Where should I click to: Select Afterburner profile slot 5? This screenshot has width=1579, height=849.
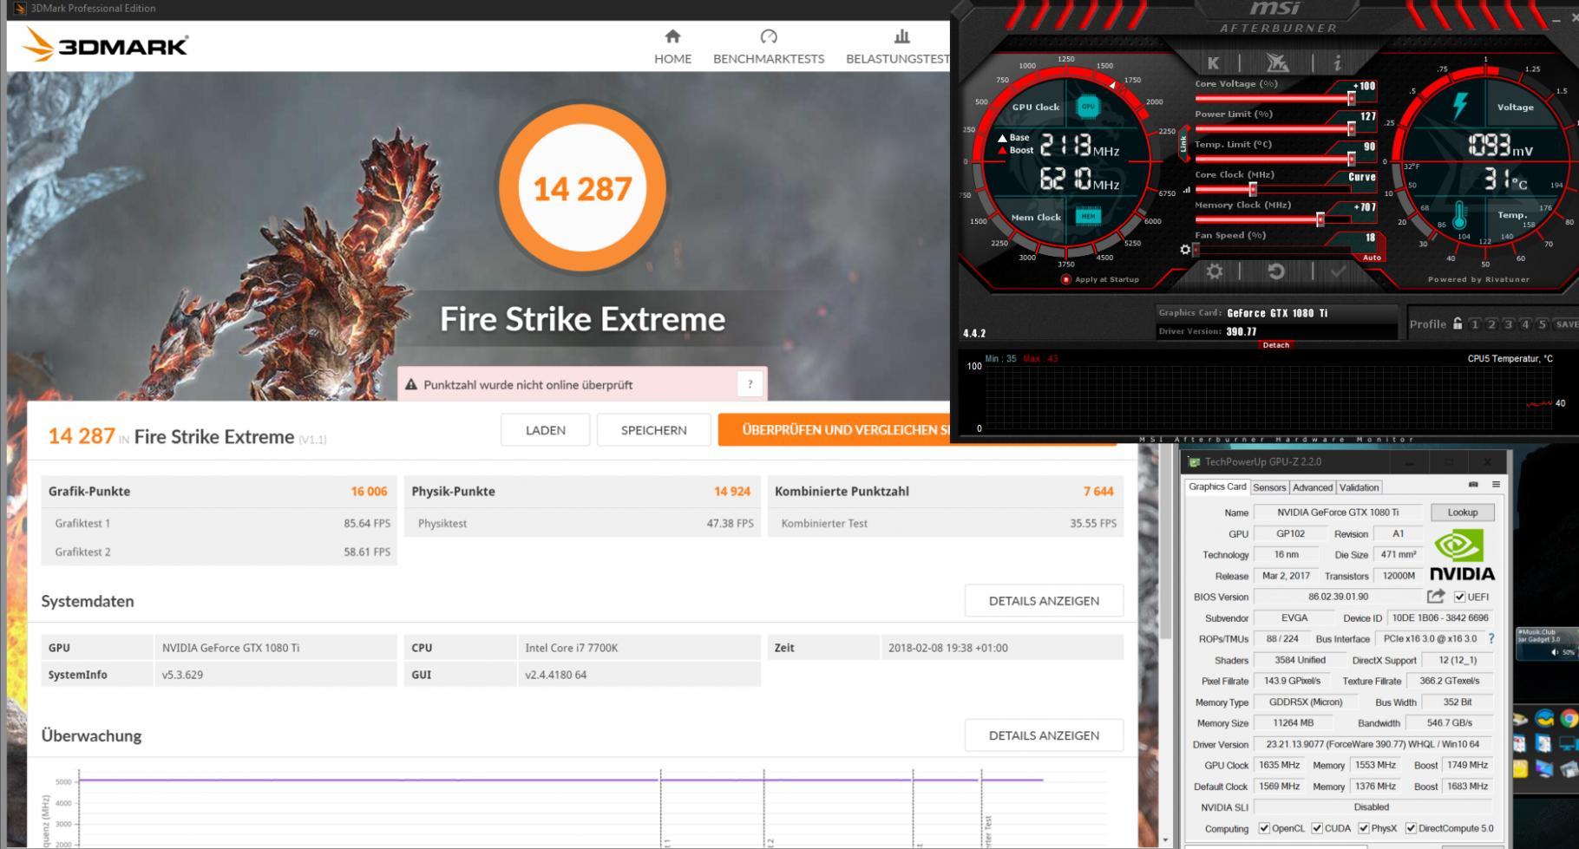pos(1542,323)
